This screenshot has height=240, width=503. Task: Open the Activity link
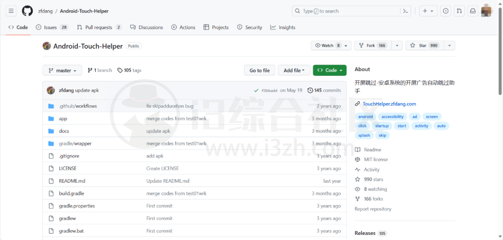[x=367, y=169]
